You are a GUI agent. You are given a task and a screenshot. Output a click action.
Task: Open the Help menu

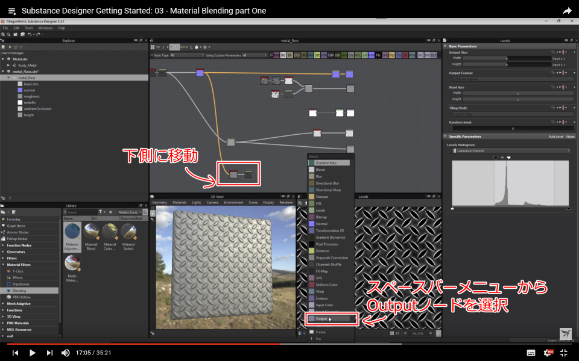[62, 28]
